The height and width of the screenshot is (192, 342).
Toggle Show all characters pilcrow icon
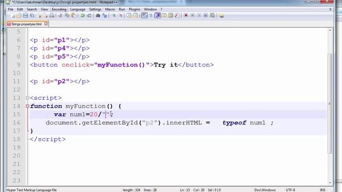(151, 15)
